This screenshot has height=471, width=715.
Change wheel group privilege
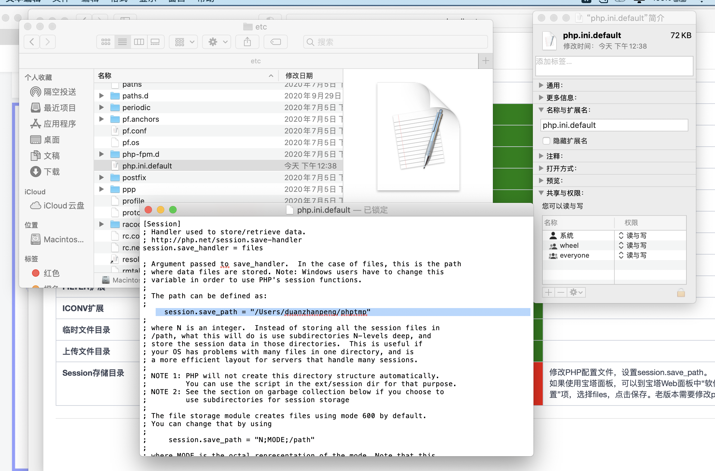633,245
